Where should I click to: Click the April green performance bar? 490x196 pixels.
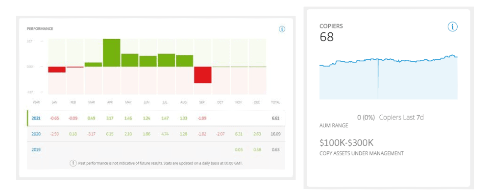[x=112, y=53]
